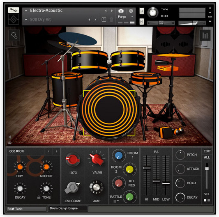
Task: Click the Studio Drummer logo icon
Action: (14, 19)
